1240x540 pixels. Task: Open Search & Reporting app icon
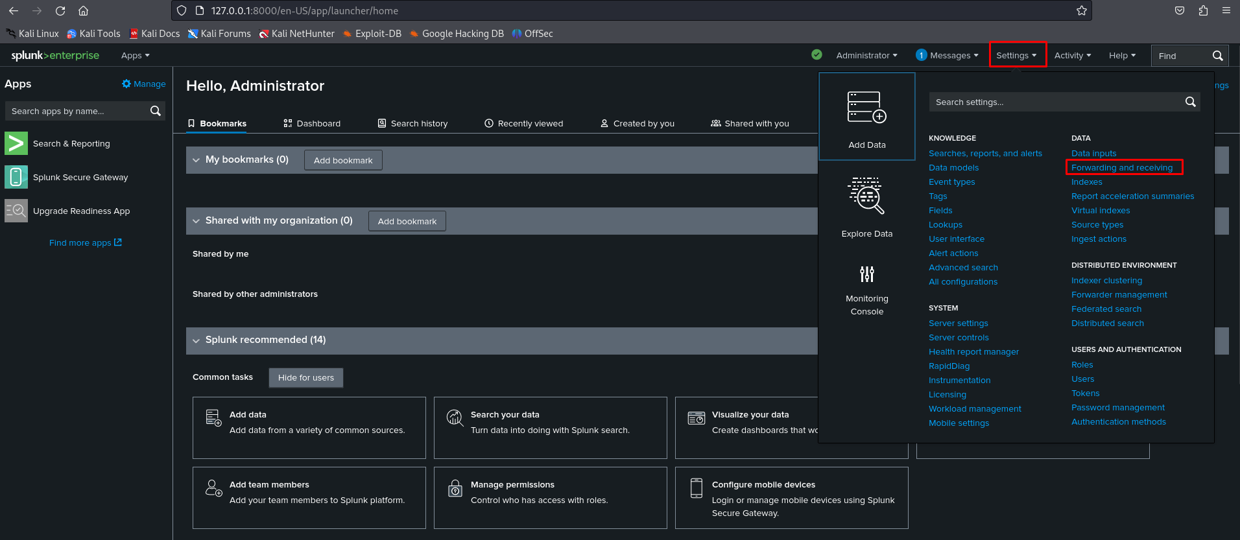pyautogui.click(x=16, y=143)
